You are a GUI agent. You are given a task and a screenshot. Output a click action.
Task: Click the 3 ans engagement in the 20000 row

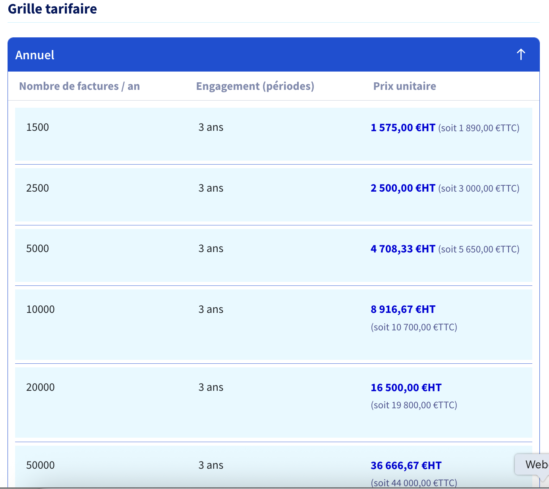point(211,387)
